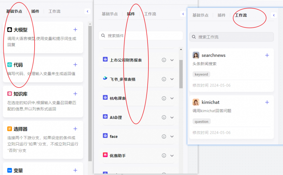Click the searchnews workflow avatar
The image size is (283, 175).
tap(196, 55)
